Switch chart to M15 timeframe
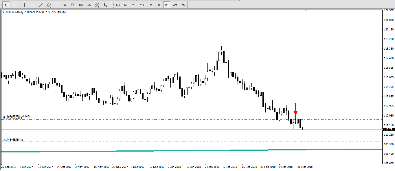The height and width of the screenshot is (171, 395). click(134, 5)
